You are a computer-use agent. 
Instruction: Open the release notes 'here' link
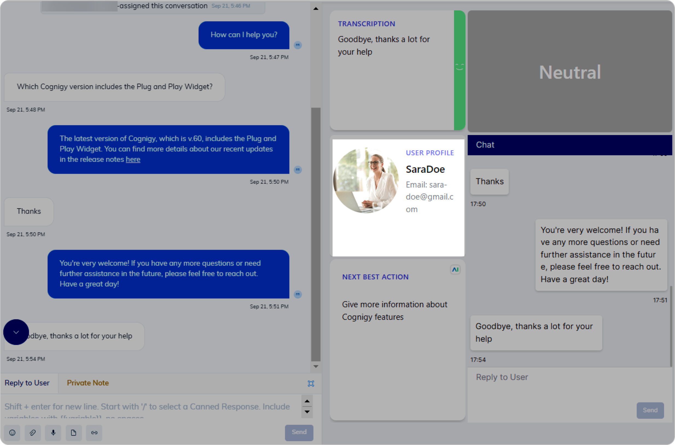tap(133, 159)
